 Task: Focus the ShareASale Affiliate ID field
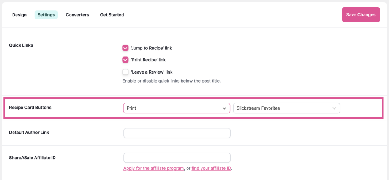177,158
